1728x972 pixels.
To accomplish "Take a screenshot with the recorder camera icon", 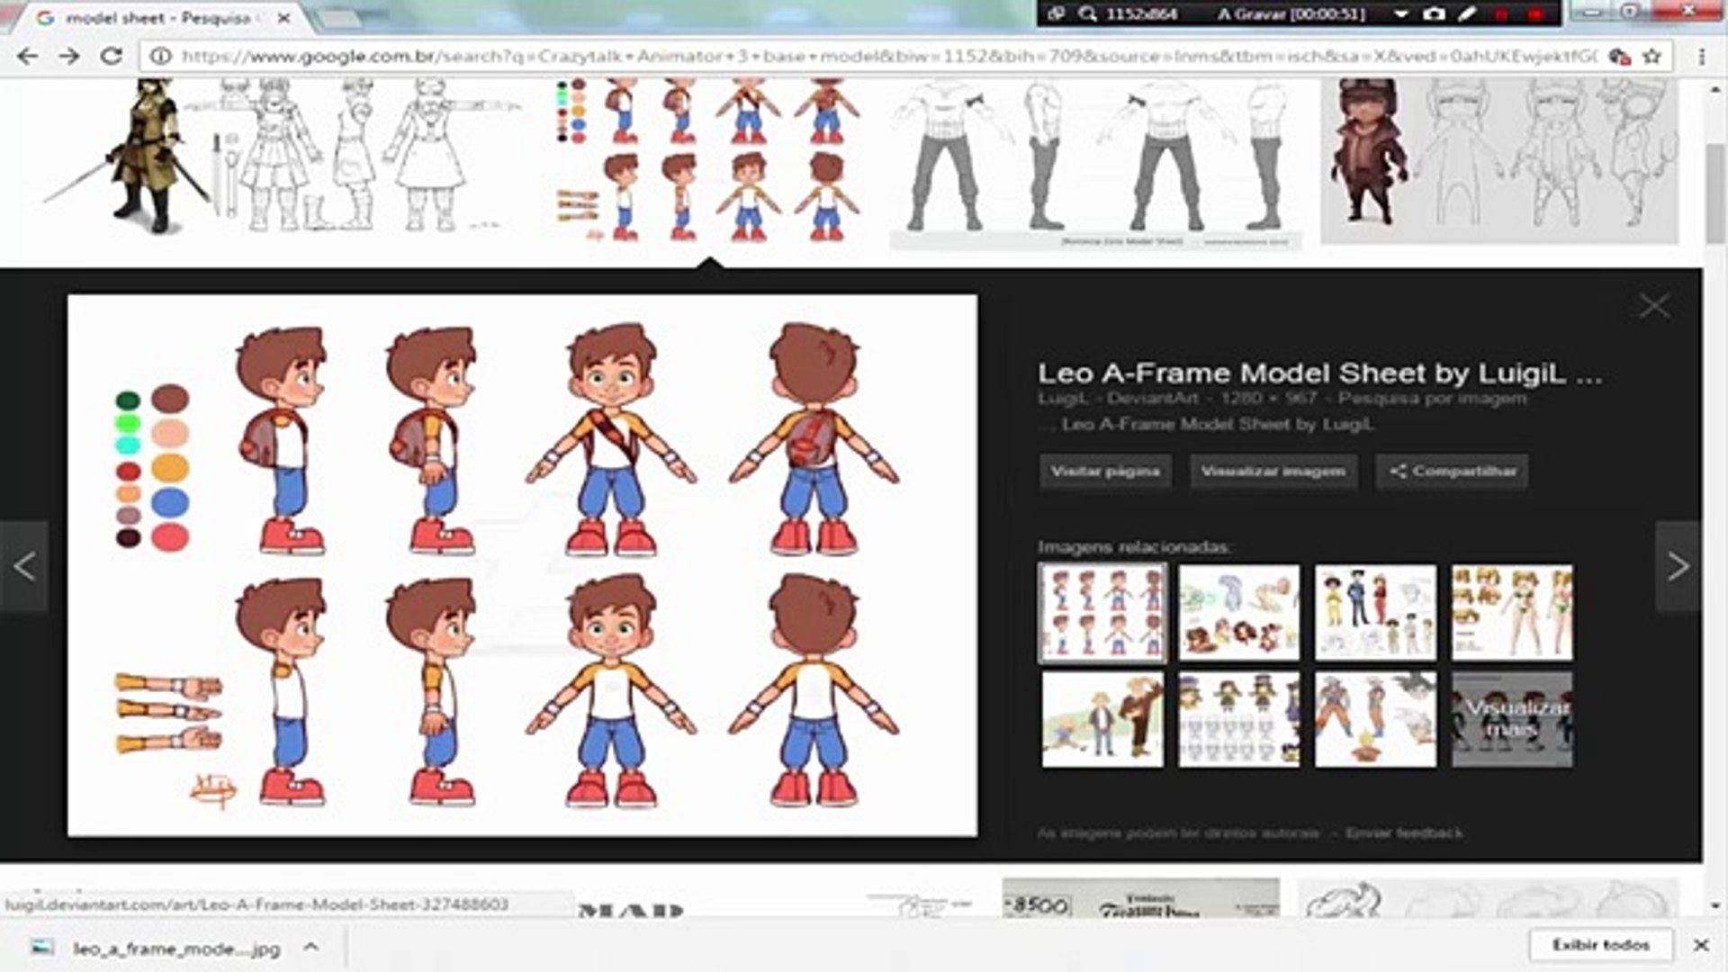I will pyautogui.click(x=1435, y=13).
